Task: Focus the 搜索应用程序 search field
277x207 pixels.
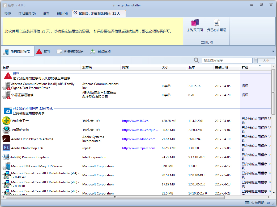Action: pos(227,60)
